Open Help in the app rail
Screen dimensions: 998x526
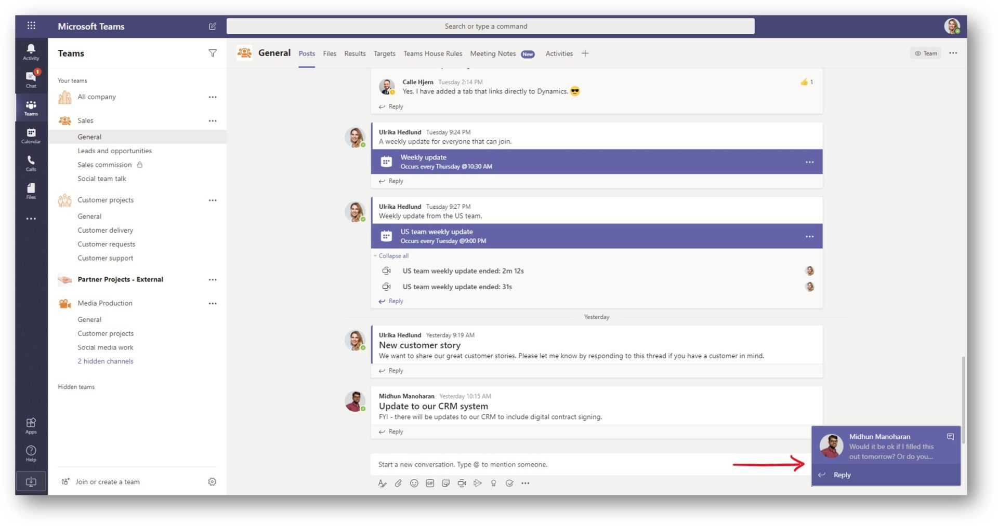pos(31,453)
